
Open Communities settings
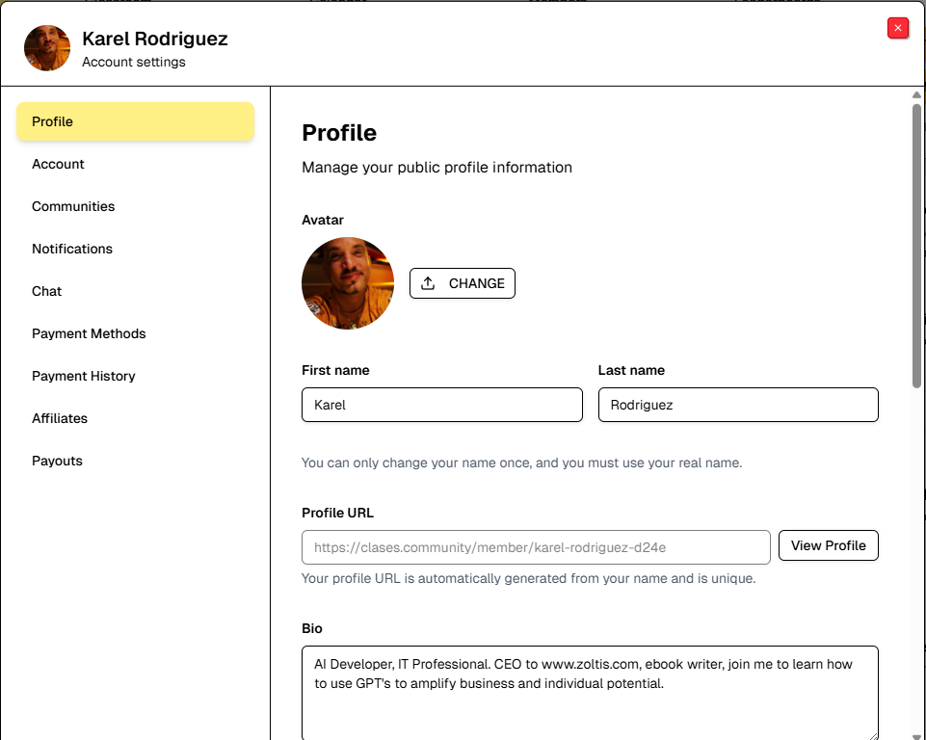[x=73, y=206]
